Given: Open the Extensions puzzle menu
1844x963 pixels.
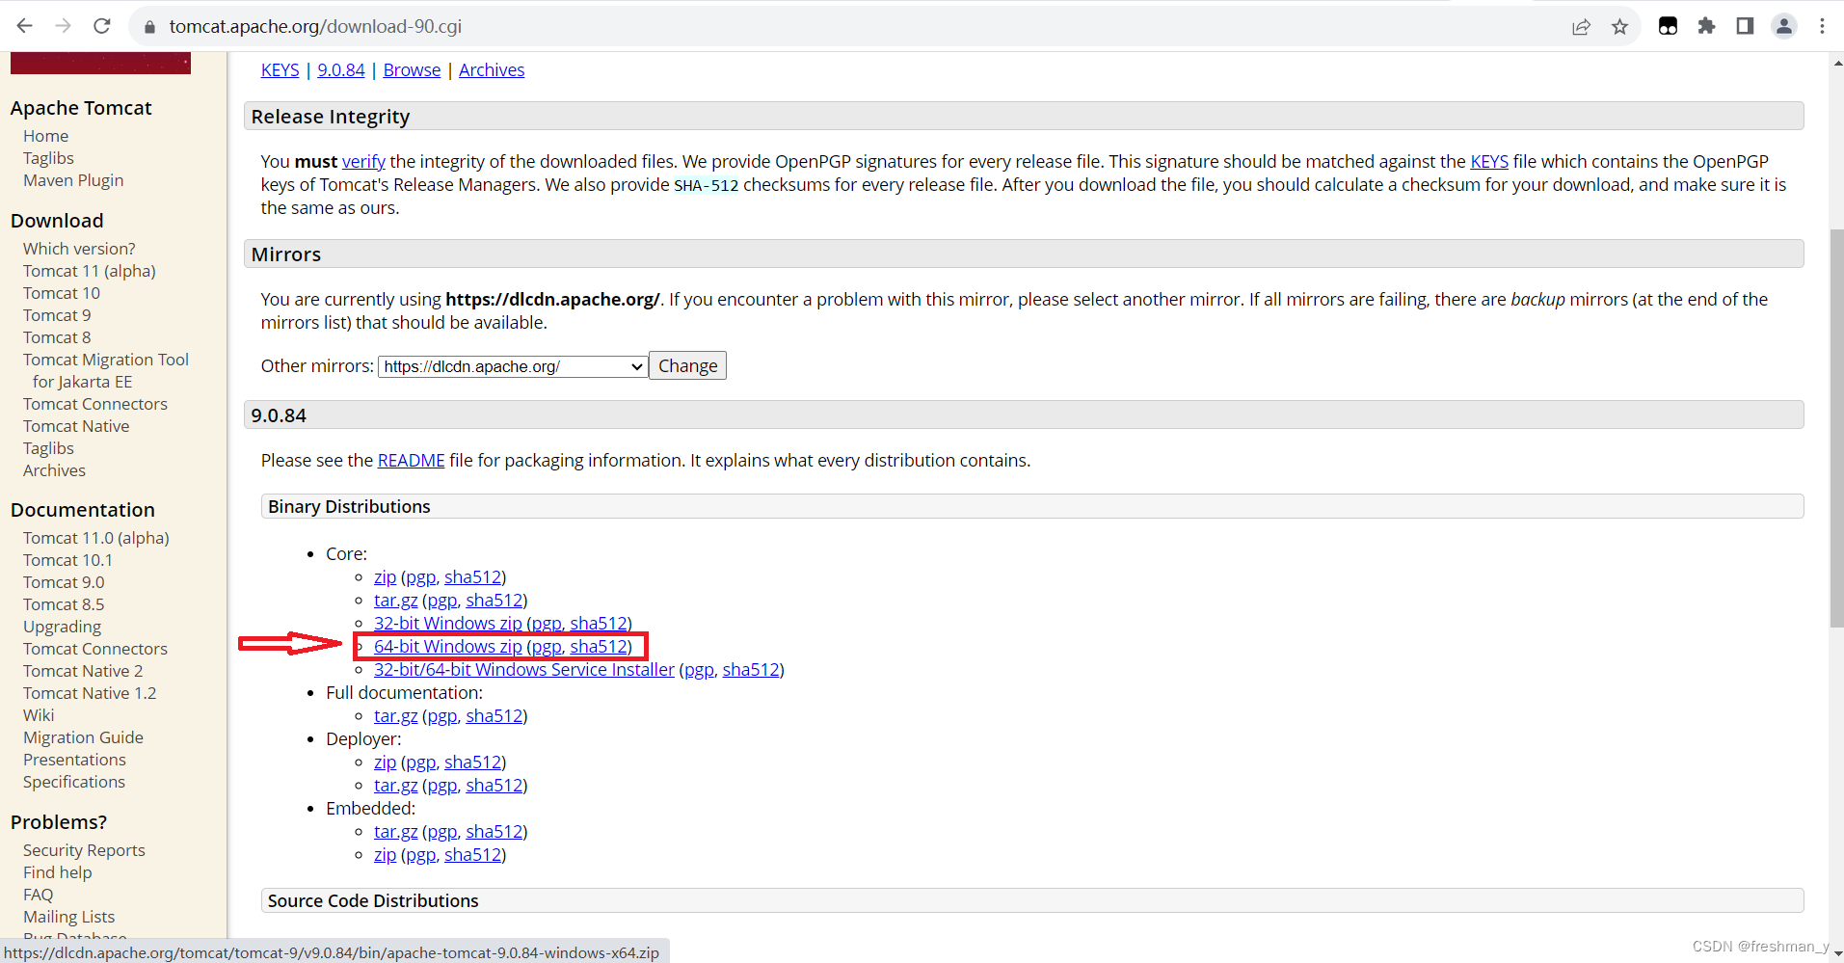Looking at the screenshot, I should coord(1706,26).
